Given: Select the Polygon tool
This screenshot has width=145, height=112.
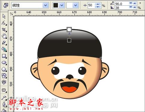Looking at the screenshot, I should point(4,69).
